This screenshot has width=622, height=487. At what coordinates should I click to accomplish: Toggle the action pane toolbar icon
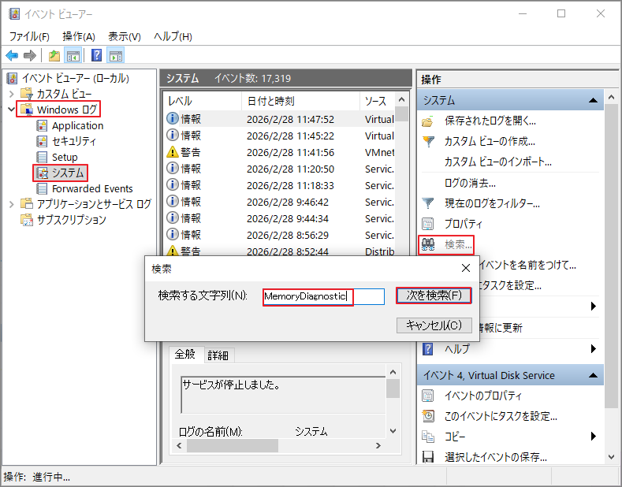116,55
